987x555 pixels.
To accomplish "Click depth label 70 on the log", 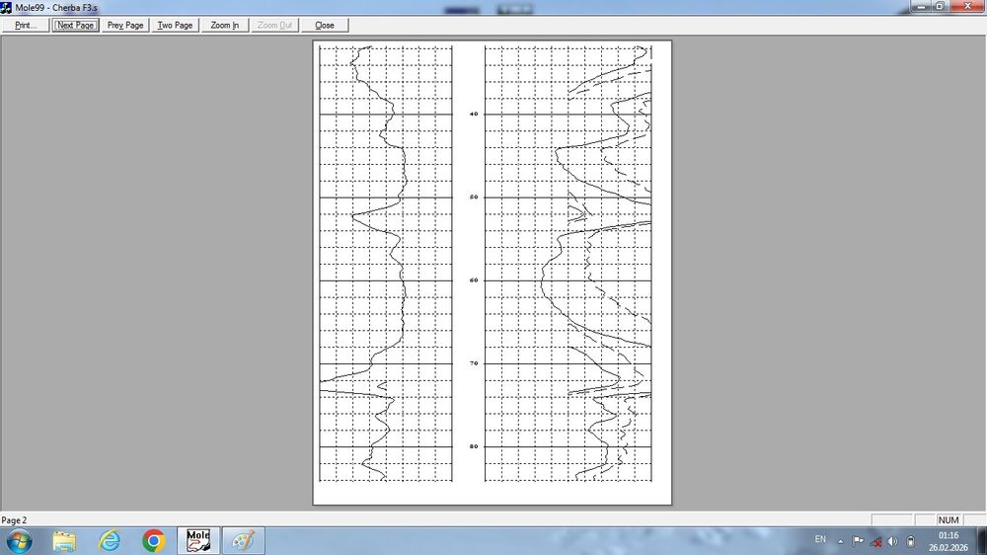I will tap(474, 363).
